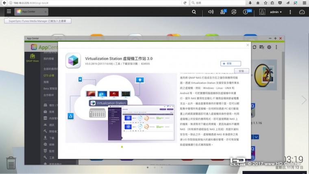The image size is (309, 174).
Task: Close the App Center taskbar tab
Action: click(45, 12)
